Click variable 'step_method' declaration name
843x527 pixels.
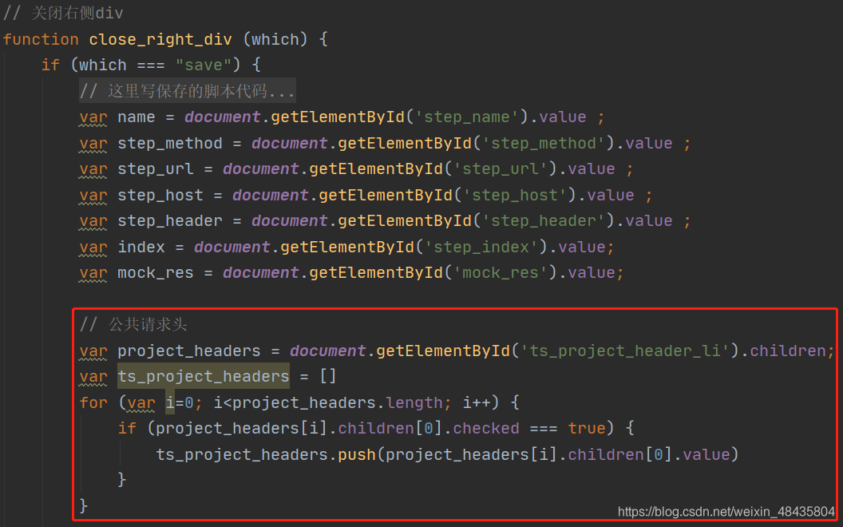170,143
